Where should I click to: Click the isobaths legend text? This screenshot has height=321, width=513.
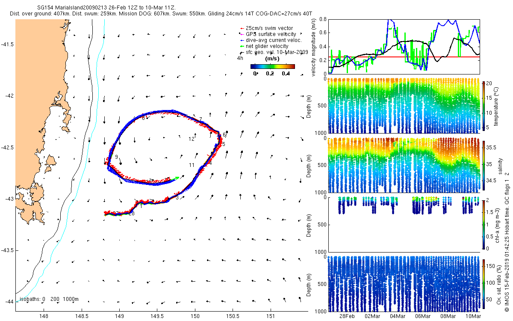49,299
